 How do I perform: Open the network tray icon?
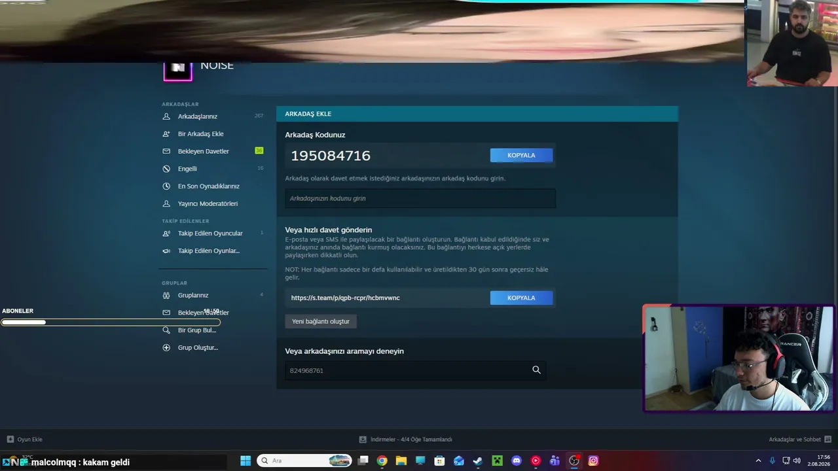[786, 461]
